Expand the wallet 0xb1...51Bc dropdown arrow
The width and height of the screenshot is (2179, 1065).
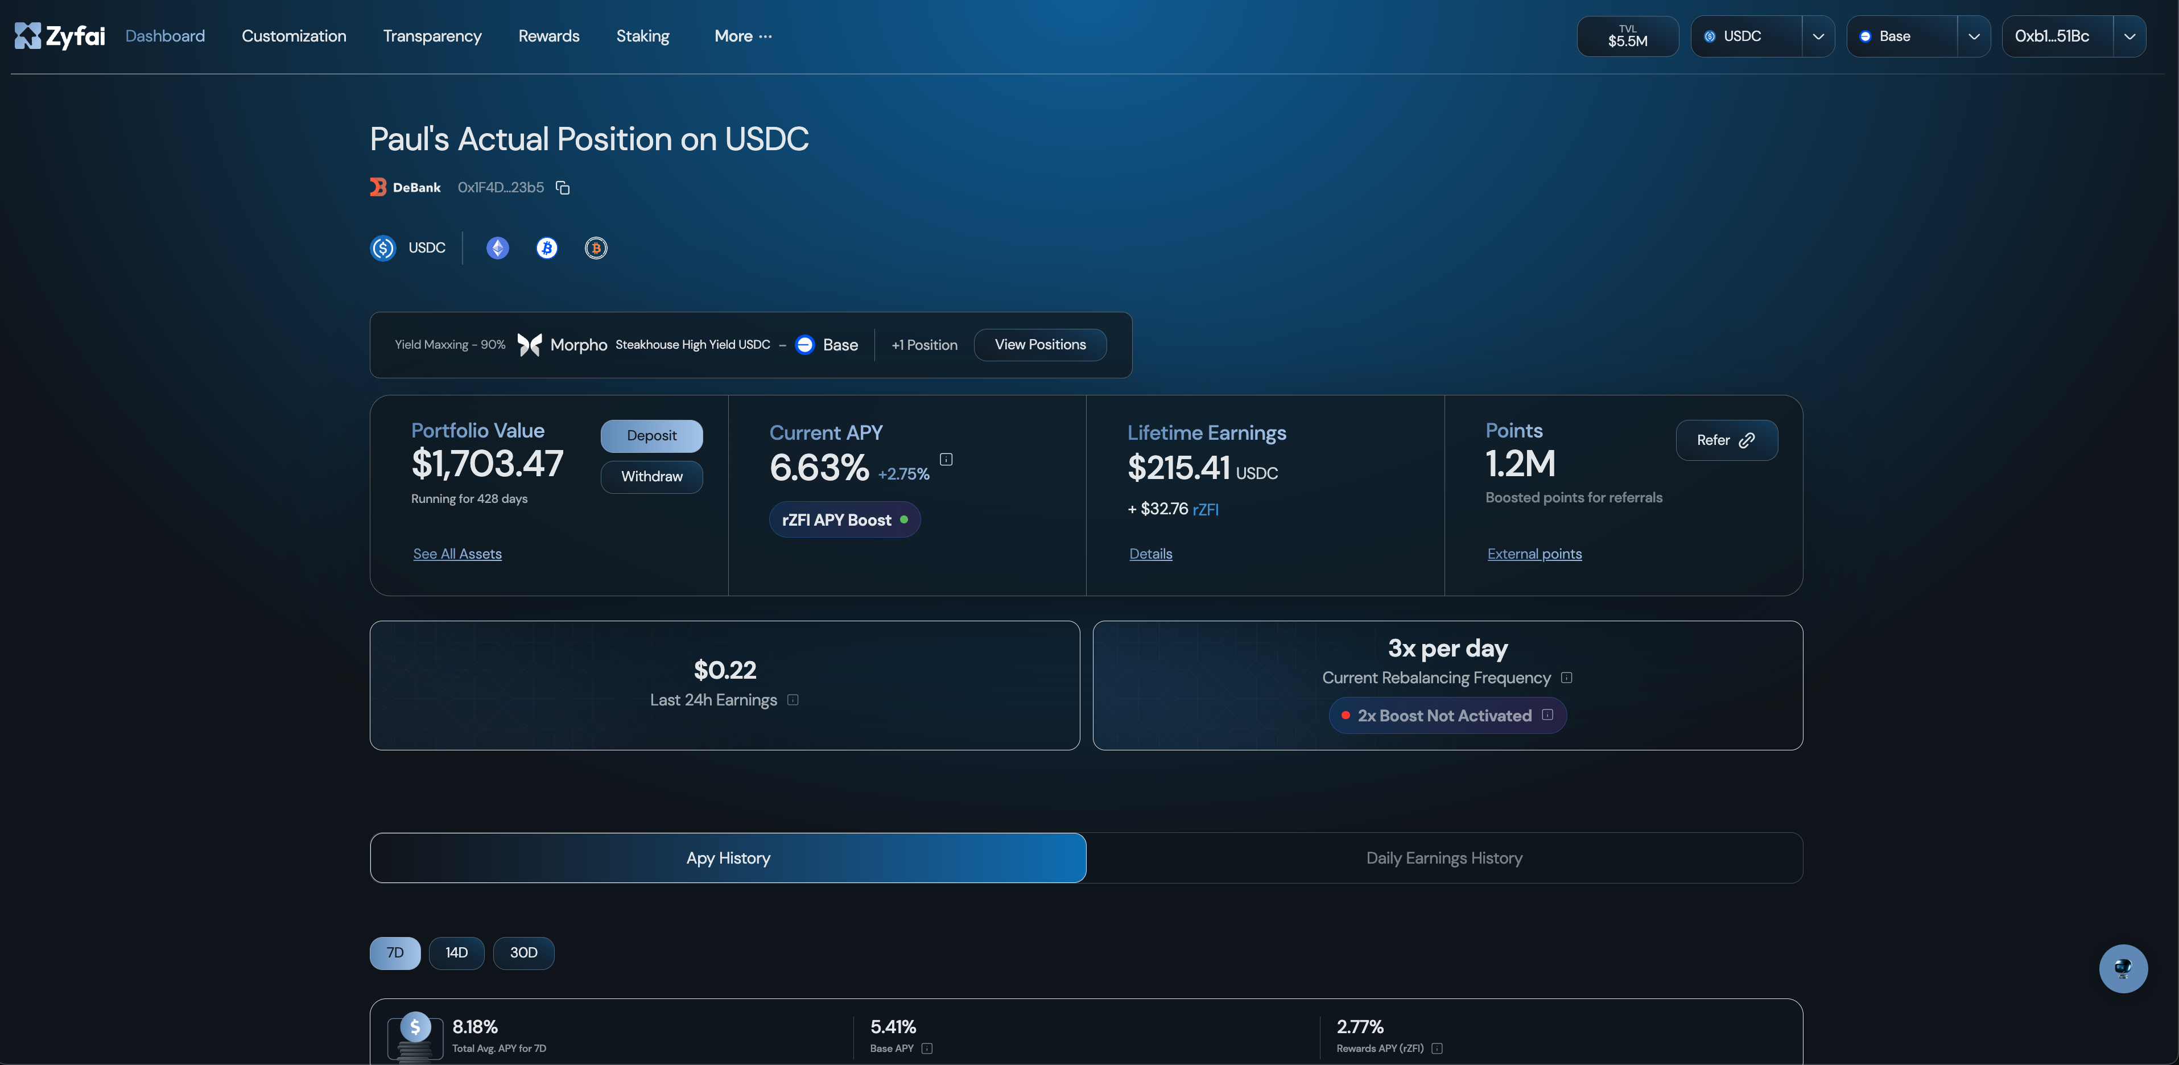coord(2129,36)
